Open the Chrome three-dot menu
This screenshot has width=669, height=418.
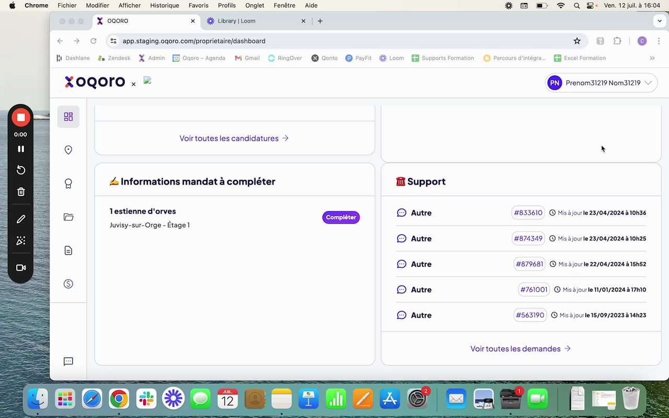pyautogui.click(x=658, y=41)
